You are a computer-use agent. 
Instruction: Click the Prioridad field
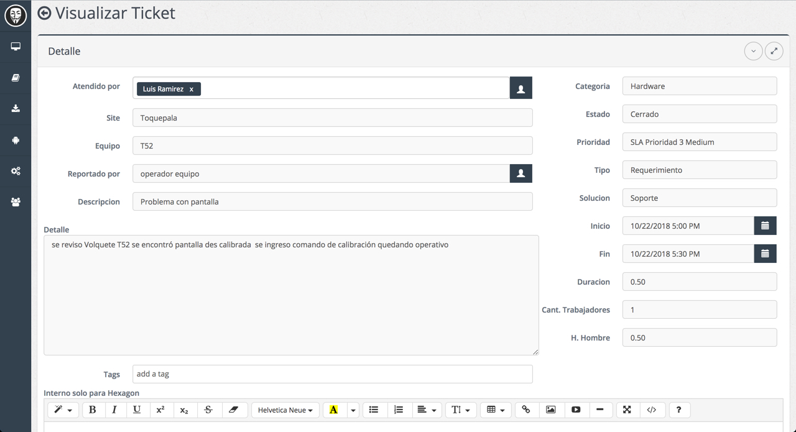700,142
